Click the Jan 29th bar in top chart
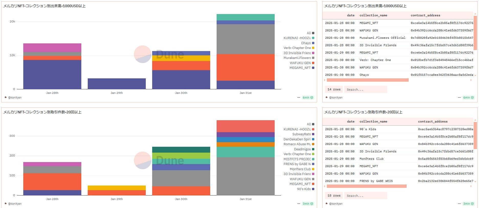This screenshot has width=479, height=208. coord(117,84)
